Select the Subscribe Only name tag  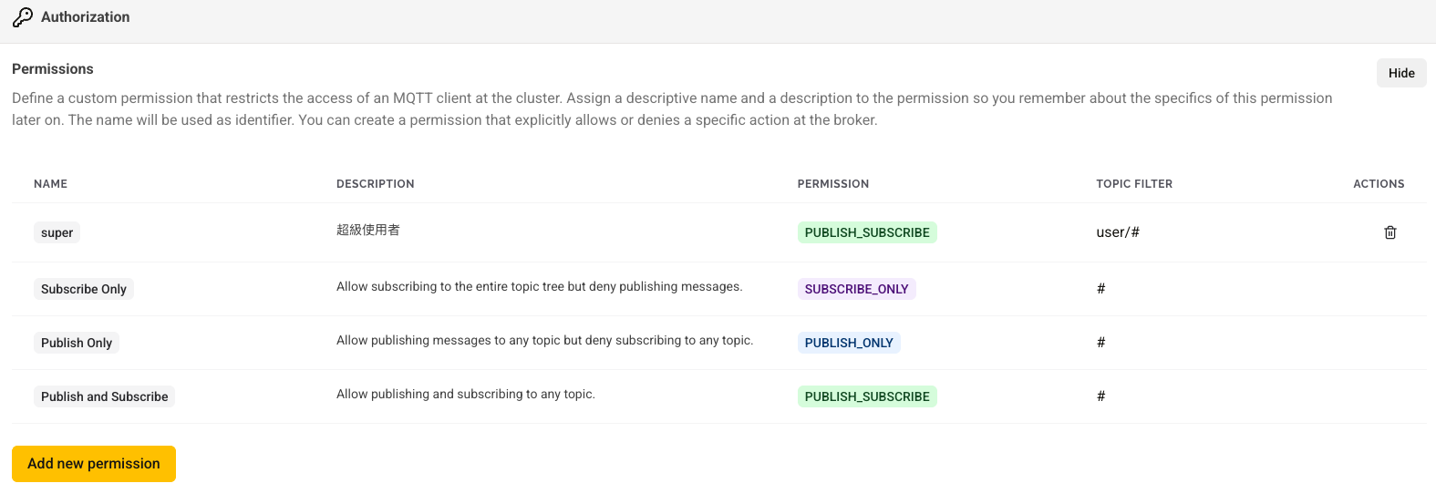tap(84, 289)
